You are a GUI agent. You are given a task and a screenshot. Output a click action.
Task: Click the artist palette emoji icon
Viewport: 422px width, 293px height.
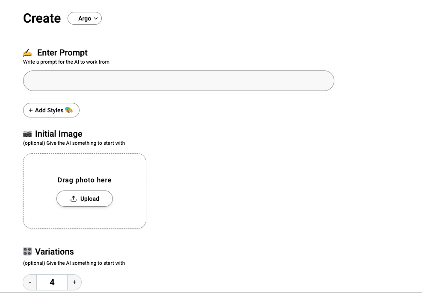[69, 110]
